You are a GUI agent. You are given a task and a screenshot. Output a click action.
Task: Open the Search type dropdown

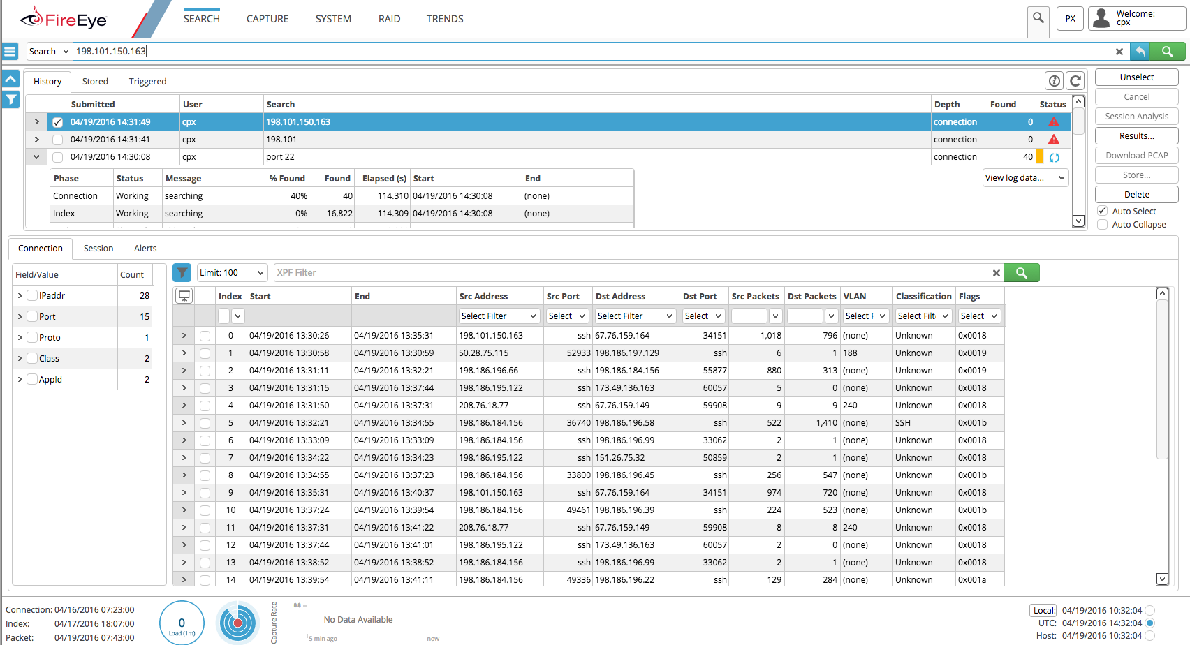click(x=49, y=51)
